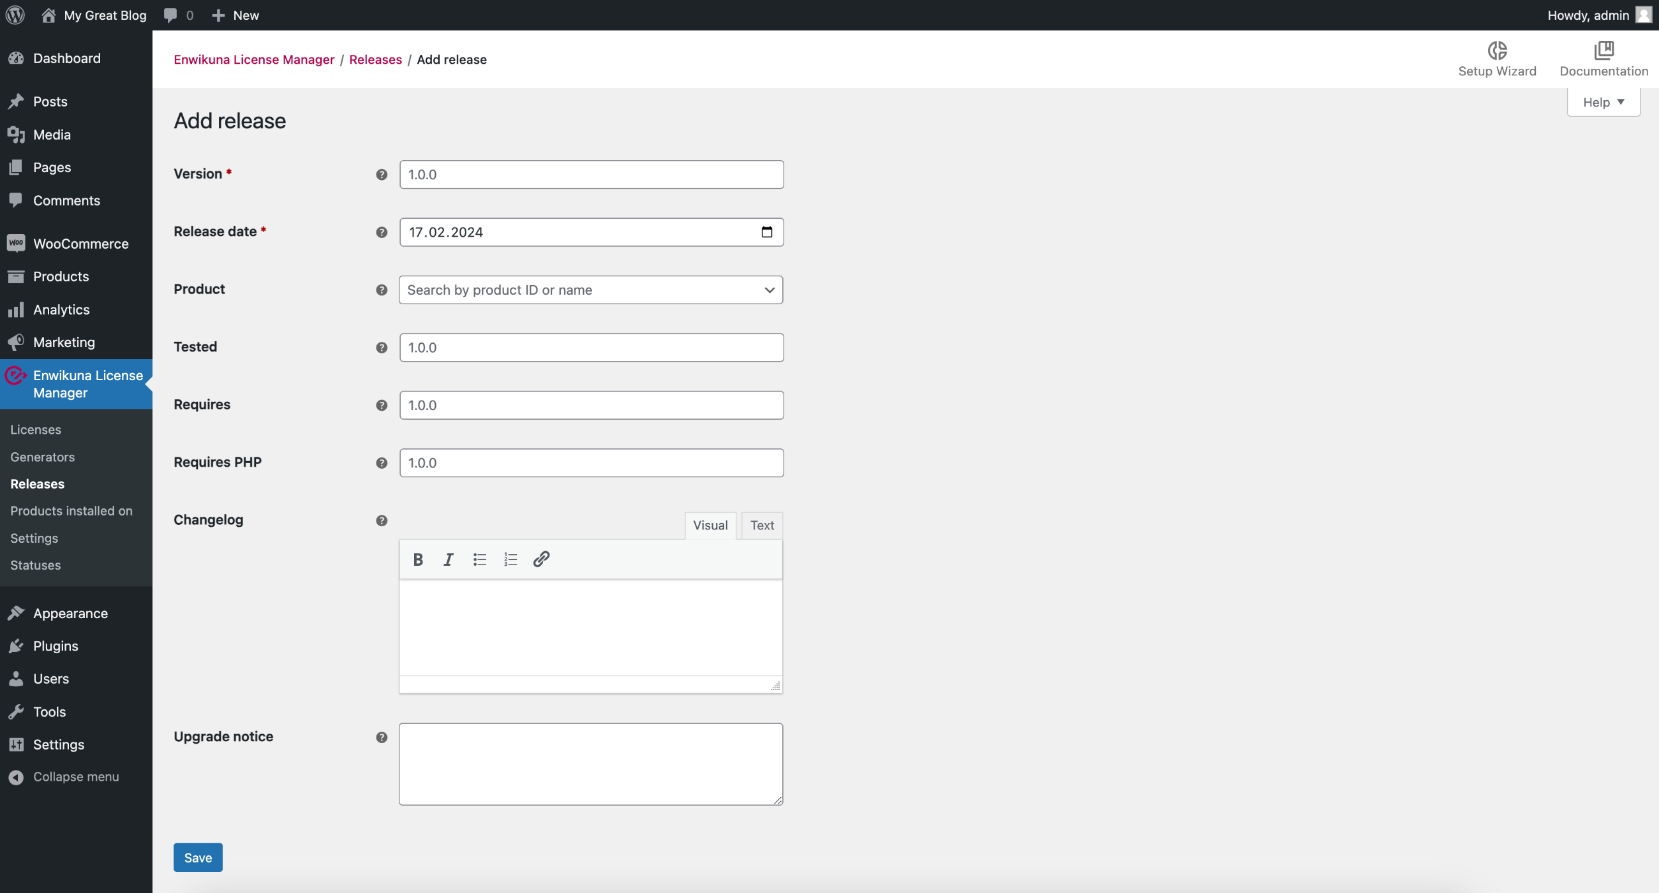Switch Changelog editor to Text tab
Screen dimensions: 1659x893
762,526
